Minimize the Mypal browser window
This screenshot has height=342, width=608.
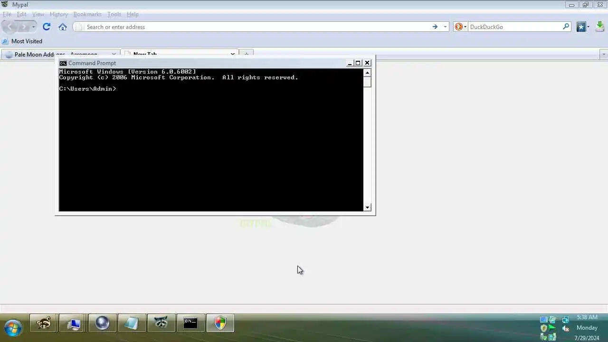[572, 4]
